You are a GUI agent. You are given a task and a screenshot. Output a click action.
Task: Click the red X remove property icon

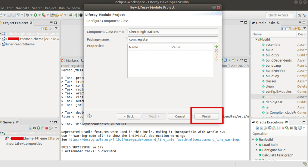tap(216, 50)
